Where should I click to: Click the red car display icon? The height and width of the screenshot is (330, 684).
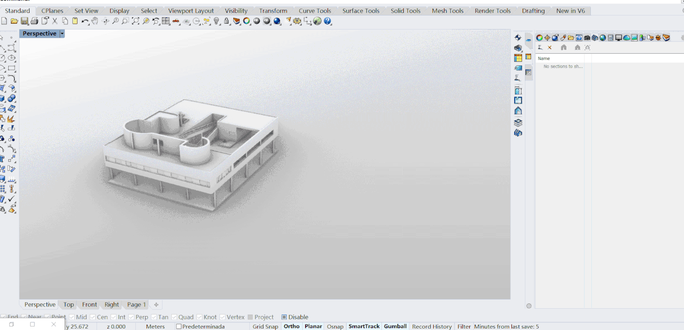coord(177,21)
